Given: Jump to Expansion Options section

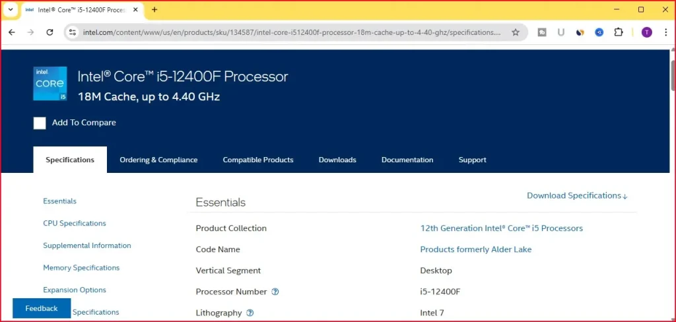Looking at the screenshot, I should coord(75,290).
